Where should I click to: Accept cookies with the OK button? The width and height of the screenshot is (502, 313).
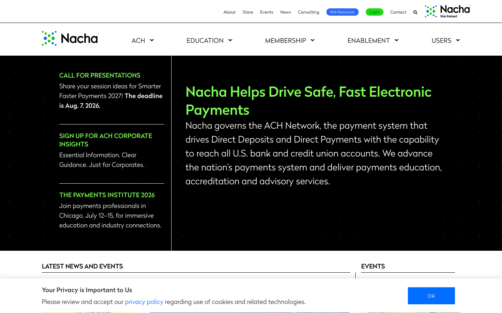coord(431,296)
